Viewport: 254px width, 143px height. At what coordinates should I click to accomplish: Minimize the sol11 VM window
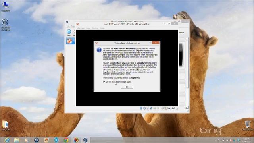[165, 24]
